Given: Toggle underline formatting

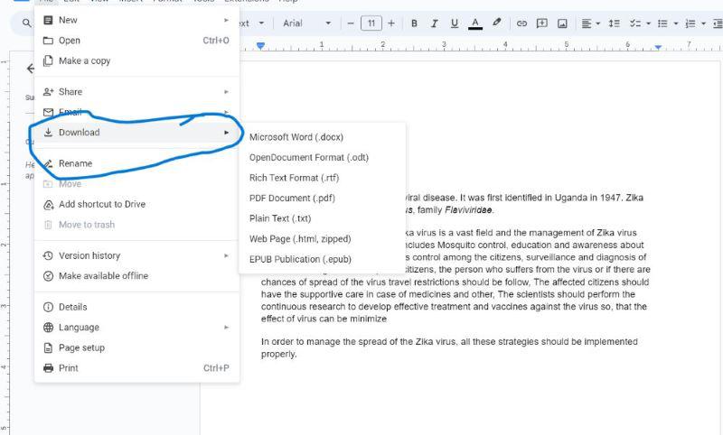Looking at the screenshot, I should (455, 23).
